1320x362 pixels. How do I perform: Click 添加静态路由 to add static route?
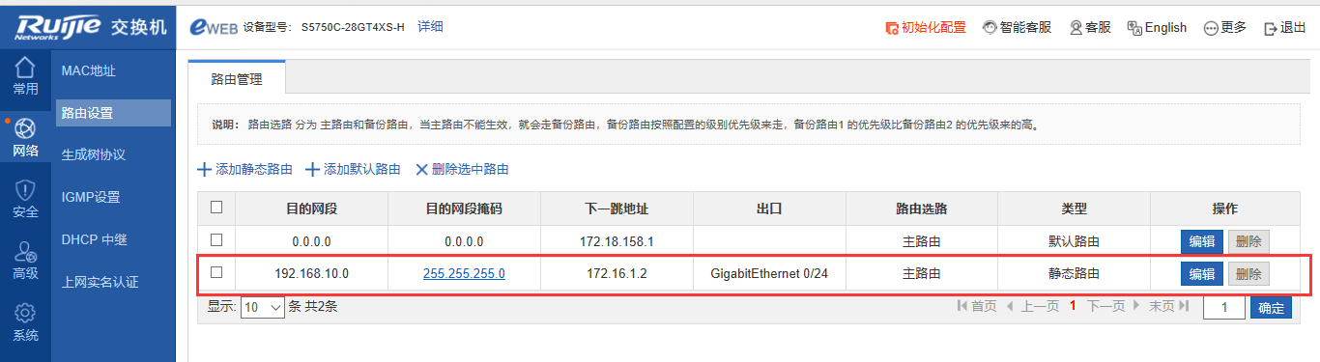[x=245, y=169]
